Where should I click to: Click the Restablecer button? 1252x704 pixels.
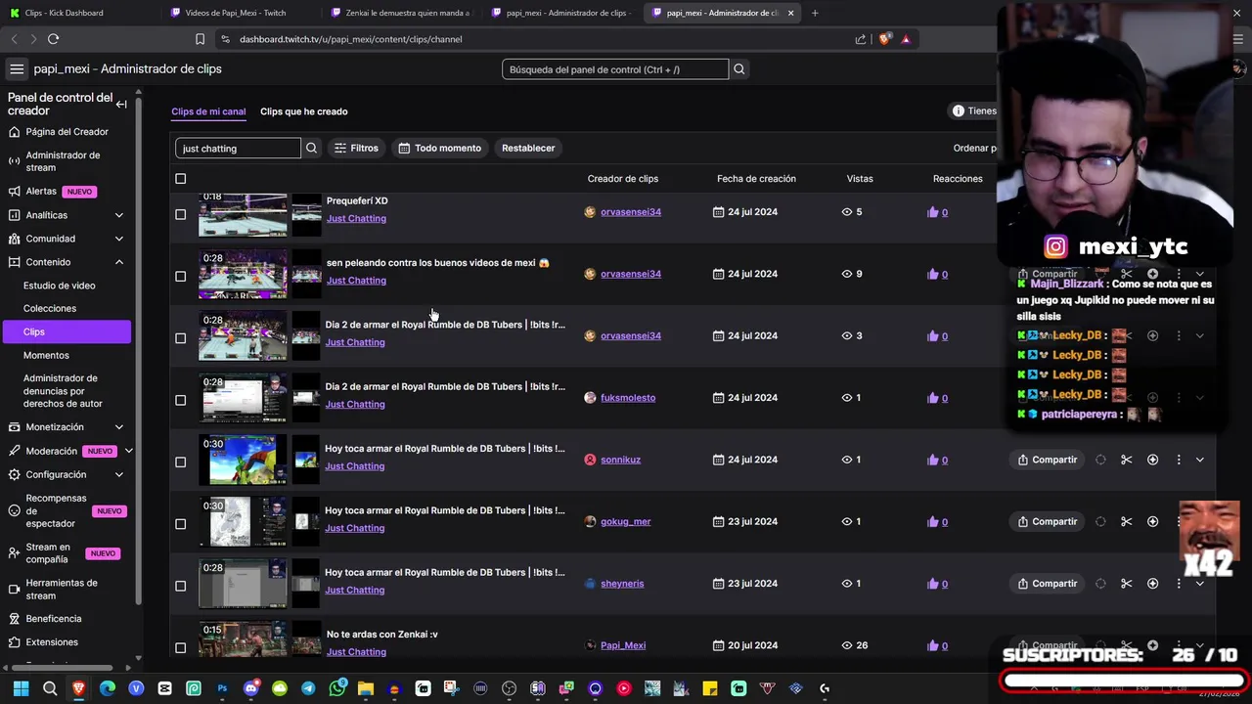pos(528,148)
